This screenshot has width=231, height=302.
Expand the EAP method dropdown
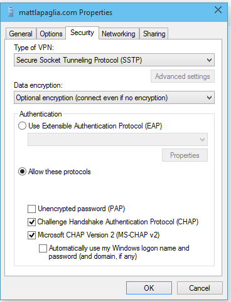click(x=117, y=139)
